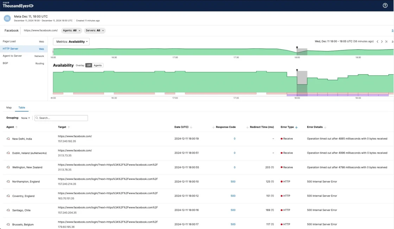Click red HTTP status dot for Northampton
The height and width of the screenshot is (229, 394).
coord(282,182)
